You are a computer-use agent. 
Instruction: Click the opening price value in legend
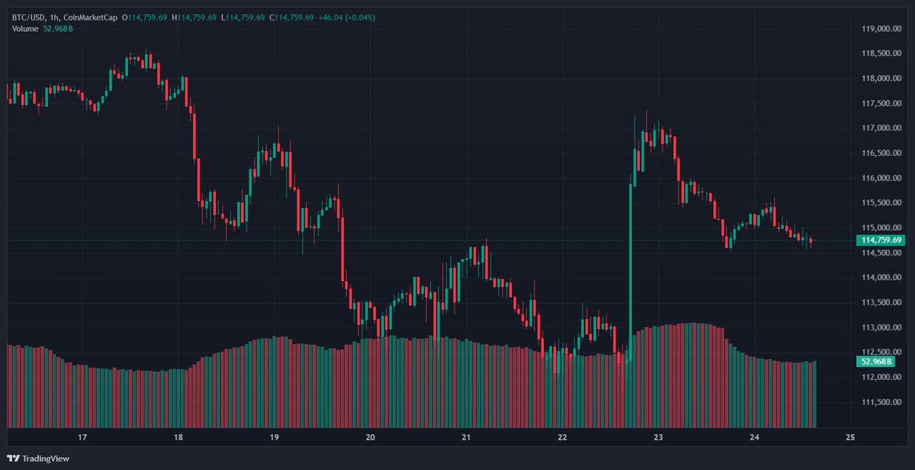point(148,17)
